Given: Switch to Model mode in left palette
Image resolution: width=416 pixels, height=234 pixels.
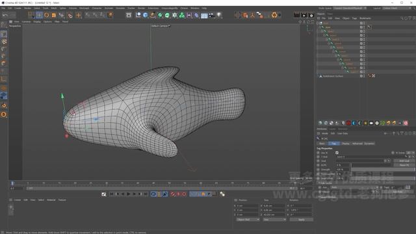Looking at the screenshot, I should click(x=4, y=34).
